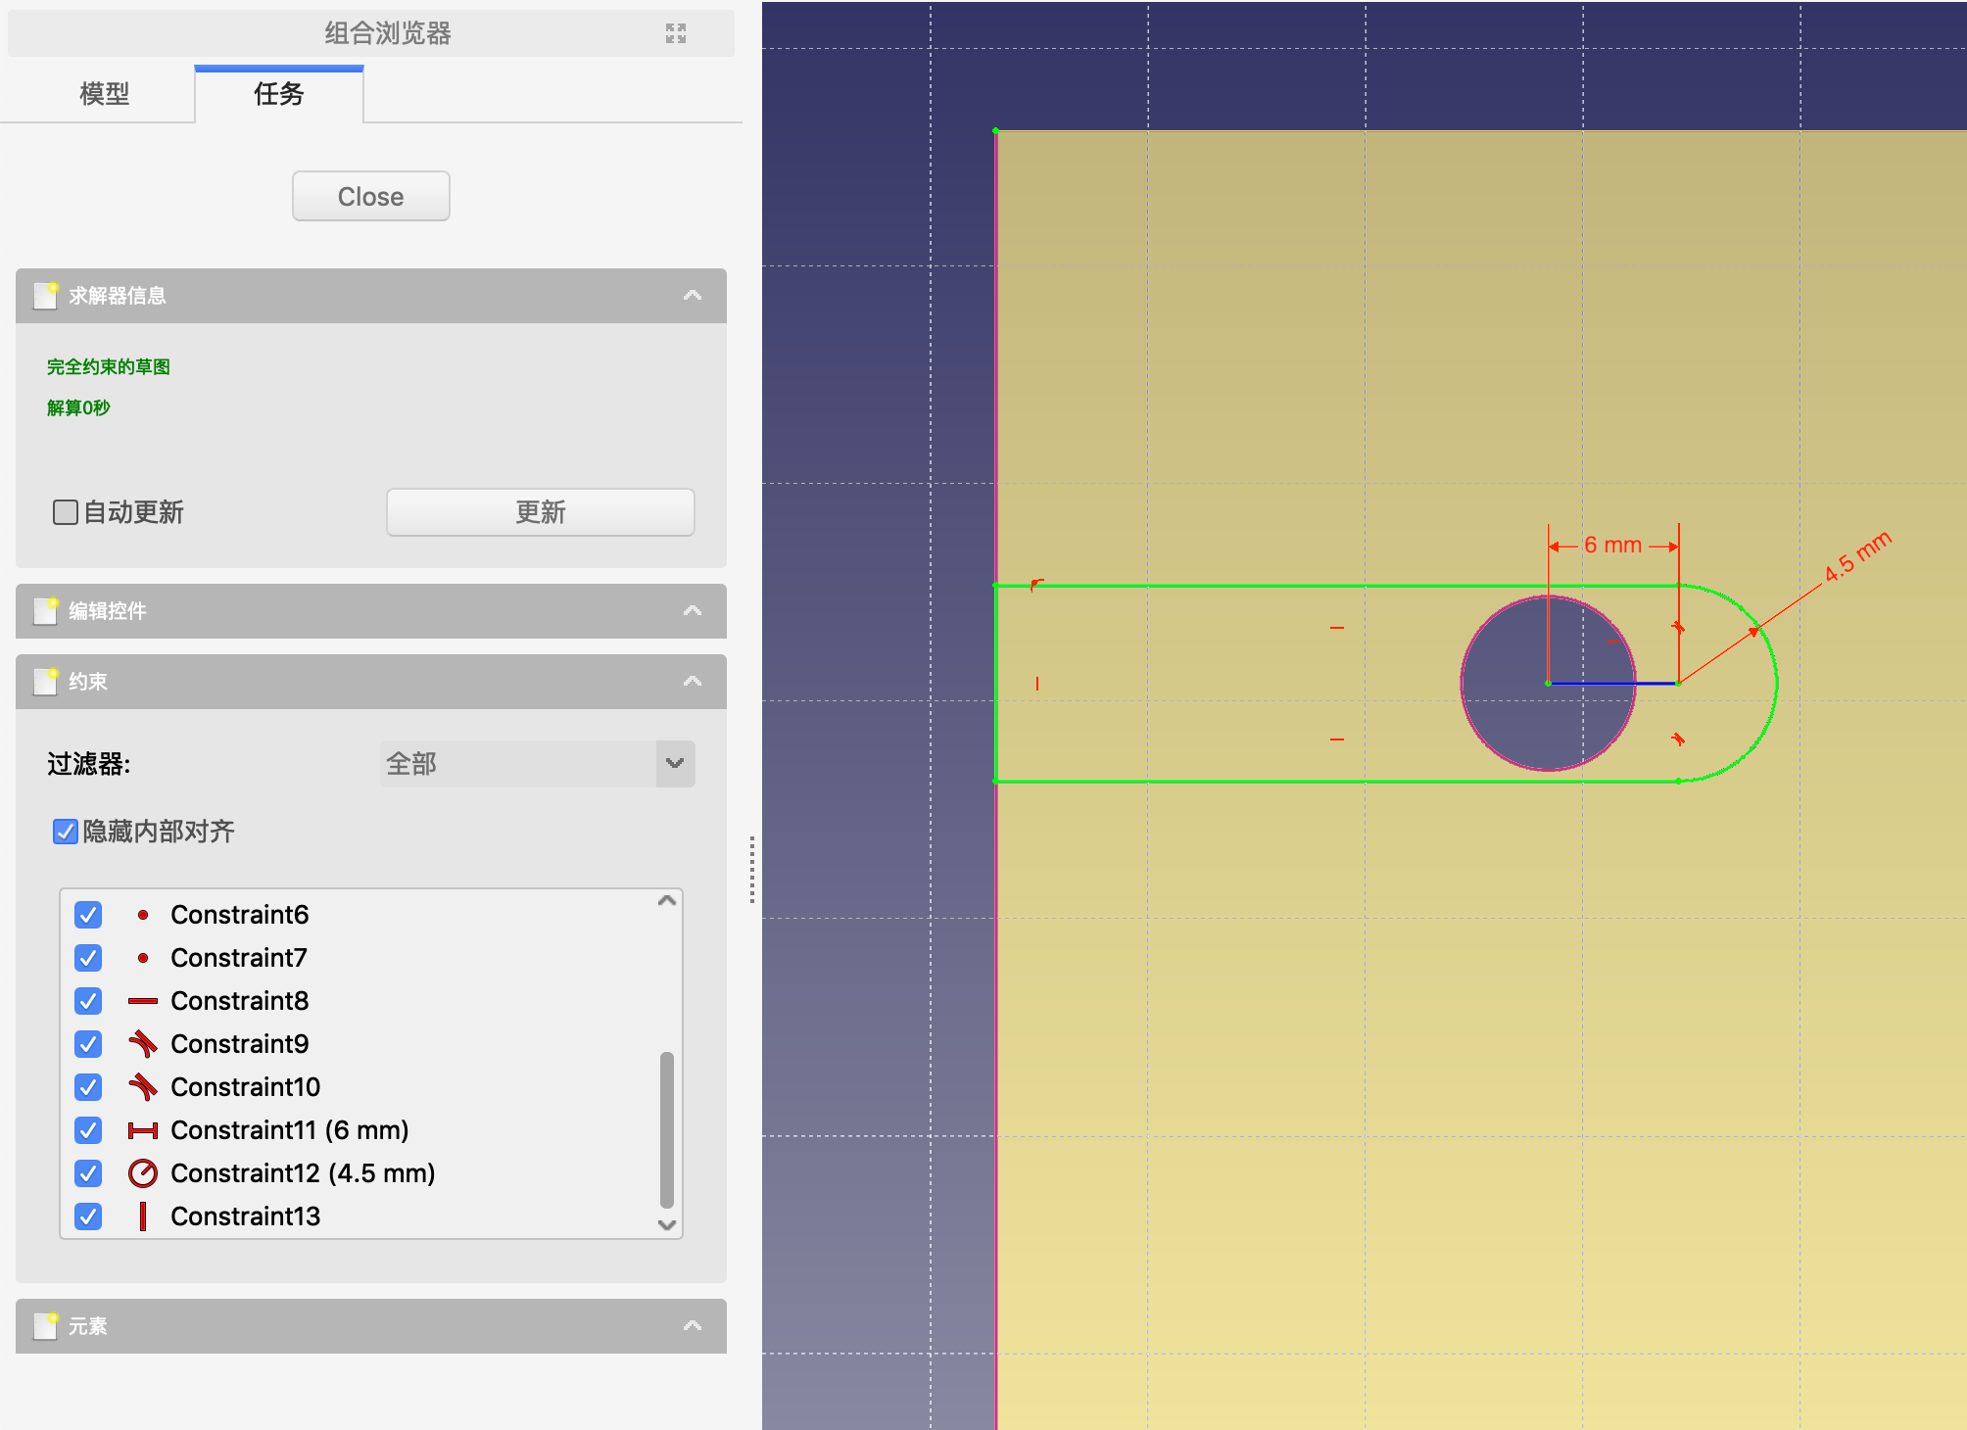Image resolution: width=1967 pixels, height=1430 pixels.
Task: Enable the 自动更新 checkbox
Action: (x=66, y=512)
